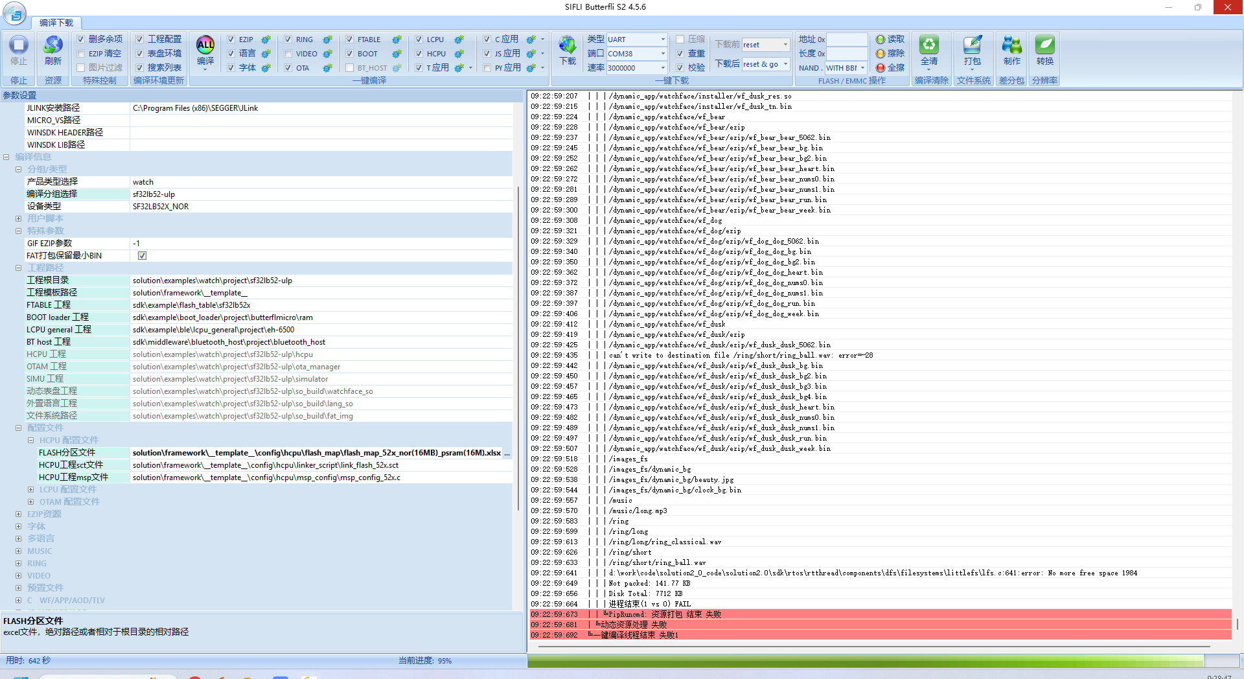Click the 下载 (download) globe icon

(568, 45)
